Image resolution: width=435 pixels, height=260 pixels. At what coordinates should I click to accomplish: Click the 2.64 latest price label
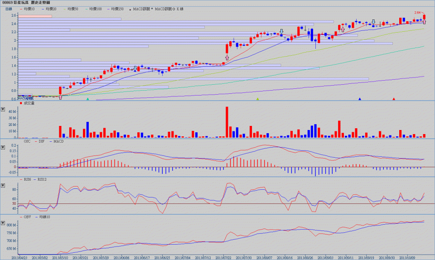pyautogui.click(x=418, y=13)
